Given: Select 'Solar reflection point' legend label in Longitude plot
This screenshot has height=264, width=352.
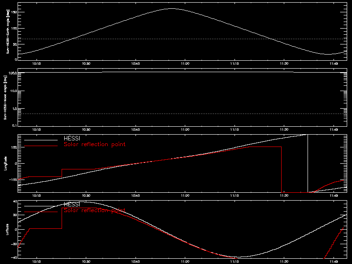Looking at the screenshot, I should point(95,144).
